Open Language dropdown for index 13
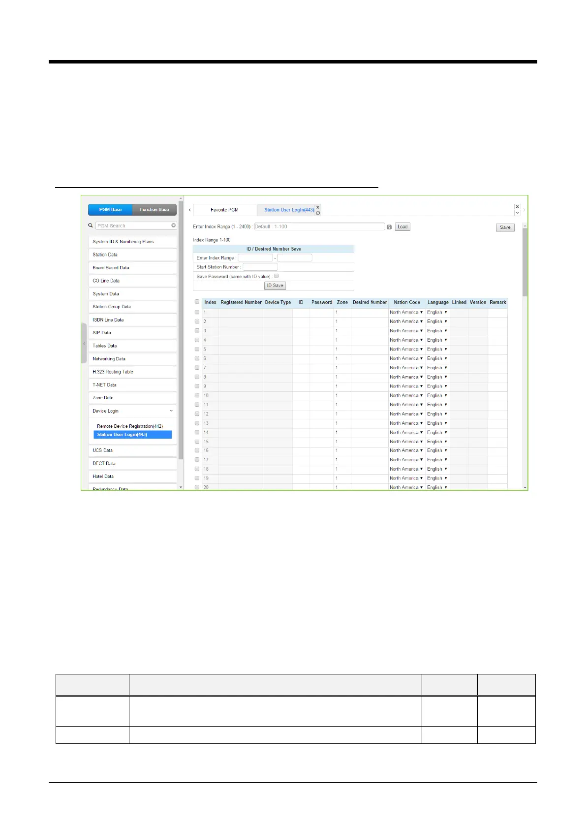 [x=437, y=423]
